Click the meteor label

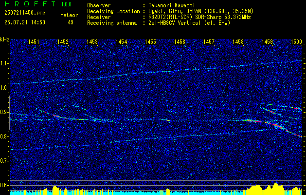[69, 15]
